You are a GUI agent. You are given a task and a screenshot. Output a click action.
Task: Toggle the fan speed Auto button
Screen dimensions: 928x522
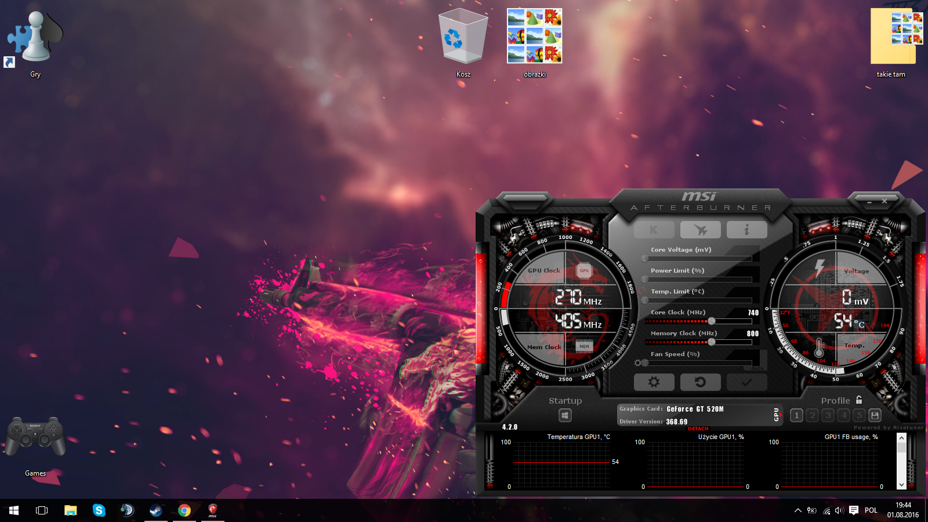click(757, 368)
